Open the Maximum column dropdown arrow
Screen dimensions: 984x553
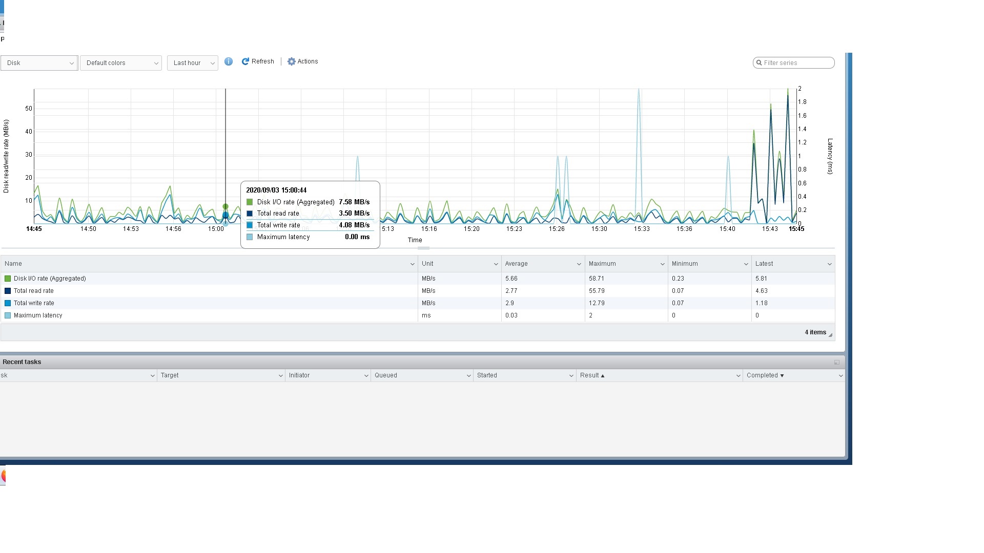click(x=662, y=264)
